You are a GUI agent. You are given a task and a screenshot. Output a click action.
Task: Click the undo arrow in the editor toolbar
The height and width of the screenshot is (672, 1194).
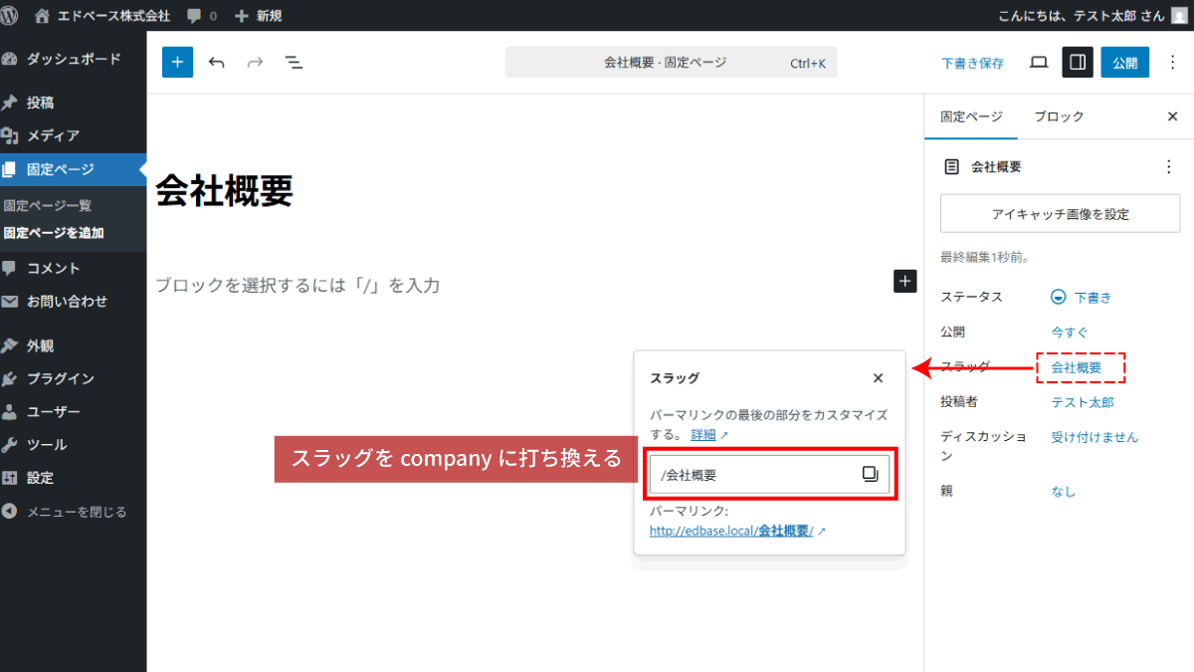pyautogui.click(x=217, y=62)
